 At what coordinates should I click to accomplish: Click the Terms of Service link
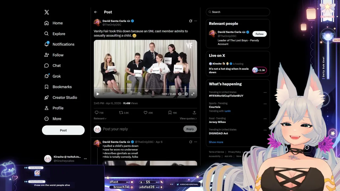[x=216, y=152]
